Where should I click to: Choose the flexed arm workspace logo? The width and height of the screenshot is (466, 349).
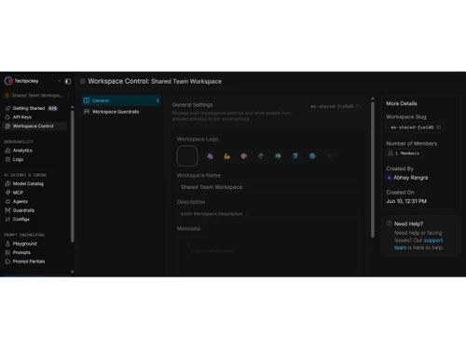pos(227,156)
